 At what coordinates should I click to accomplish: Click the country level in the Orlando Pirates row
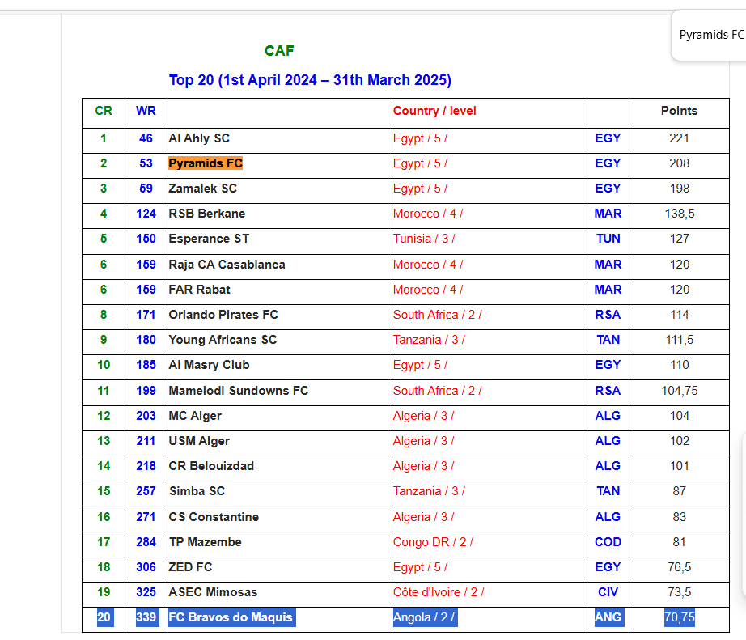click(437, 315)
